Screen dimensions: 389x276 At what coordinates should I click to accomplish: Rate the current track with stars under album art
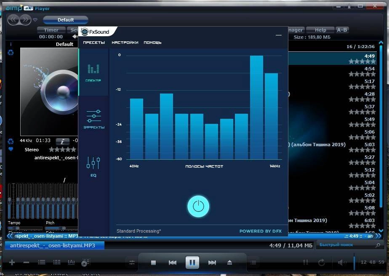[x=62, y=150]
